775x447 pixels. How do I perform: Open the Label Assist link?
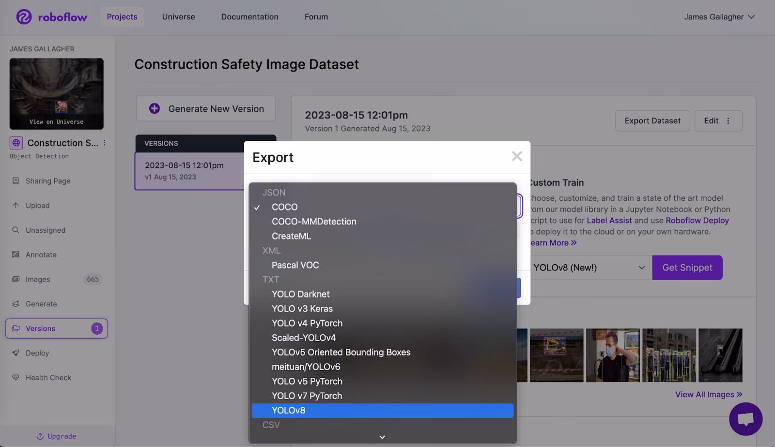click(x=609, y=221)
